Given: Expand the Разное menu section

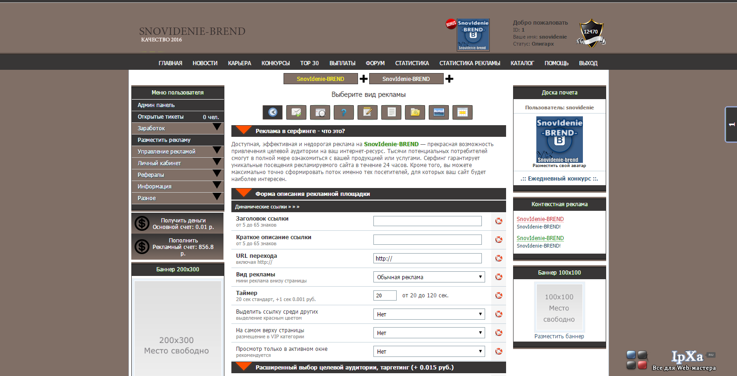Looking at the screenshot, I should [178, 198].
